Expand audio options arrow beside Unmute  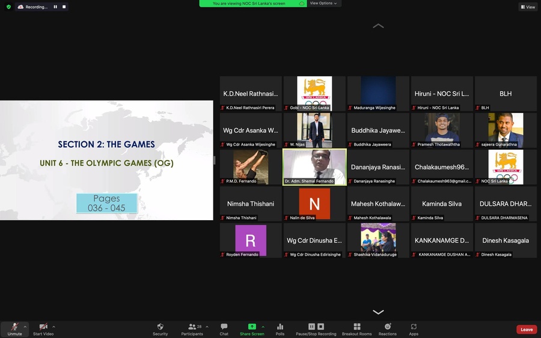pyautogui.click(x=25, y=327)
